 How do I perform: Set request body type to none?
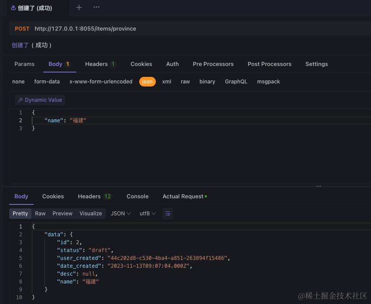coord(18,82)
